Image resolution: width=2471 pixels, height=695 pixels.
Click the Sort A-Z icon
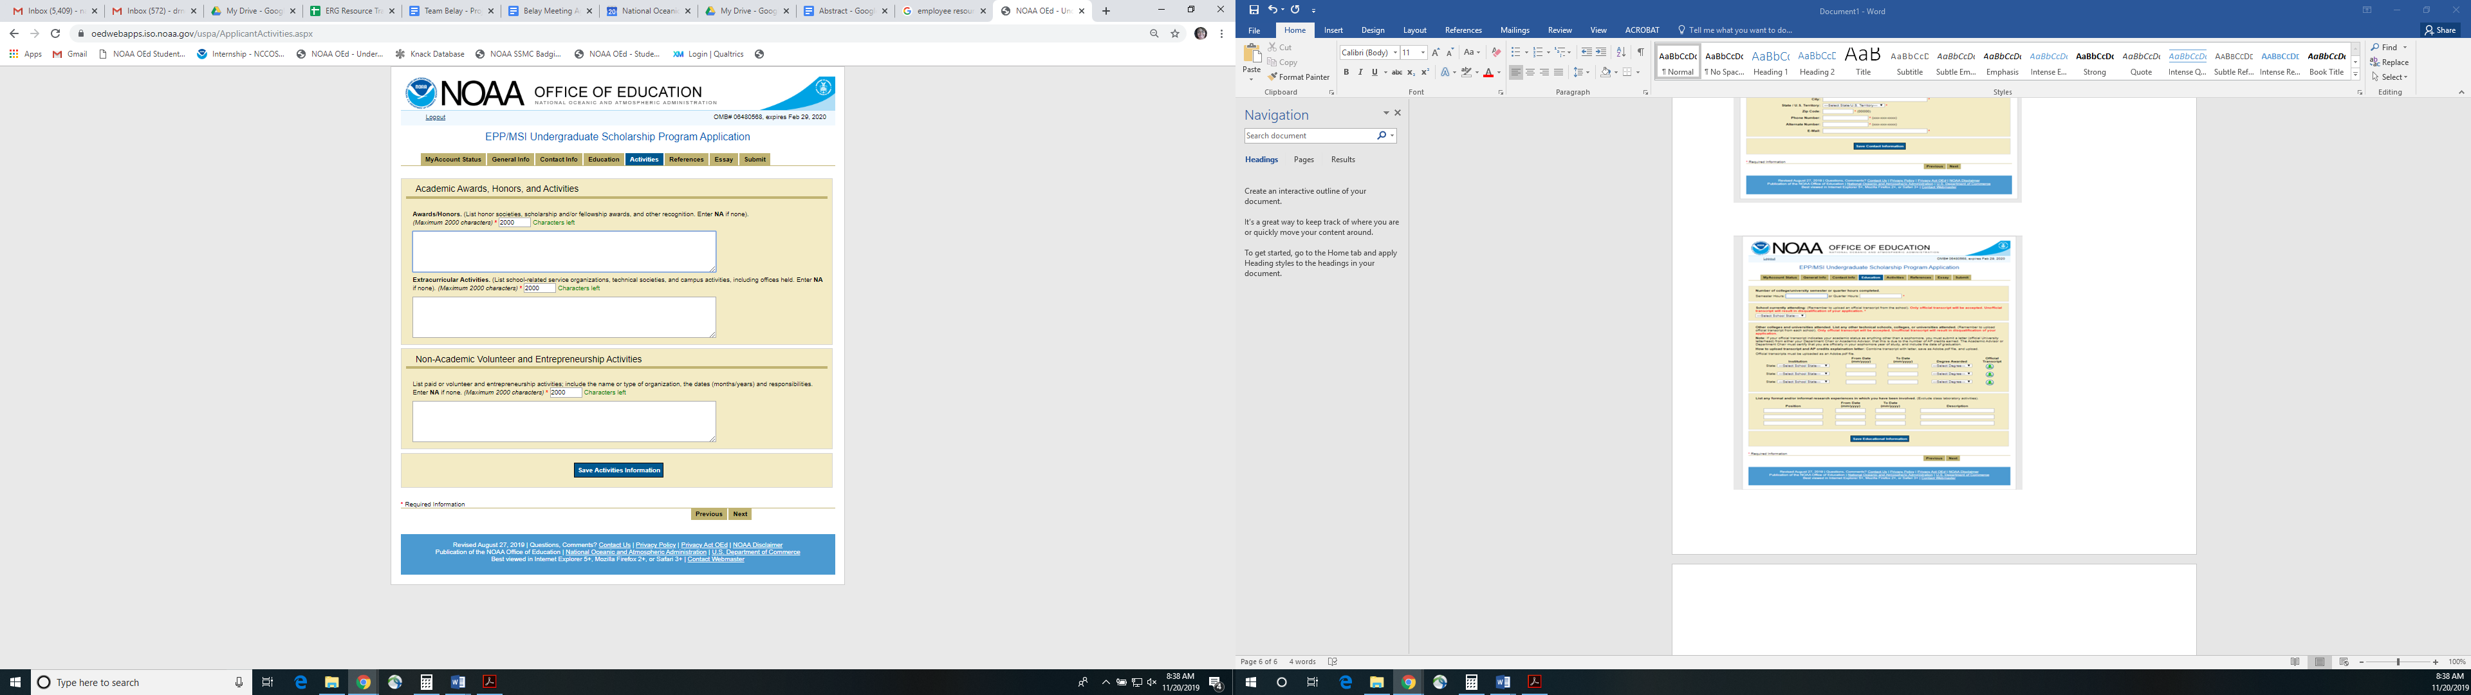click(x=1621, y=53)
